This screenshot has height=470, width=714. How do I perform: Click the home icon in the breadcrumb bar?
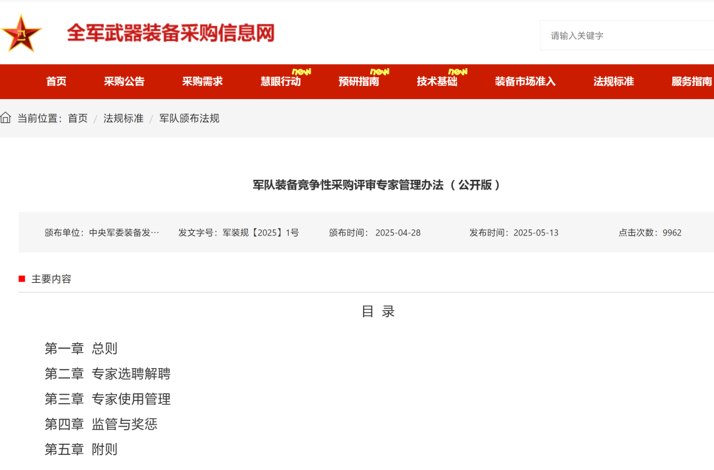tap(7, 118)
